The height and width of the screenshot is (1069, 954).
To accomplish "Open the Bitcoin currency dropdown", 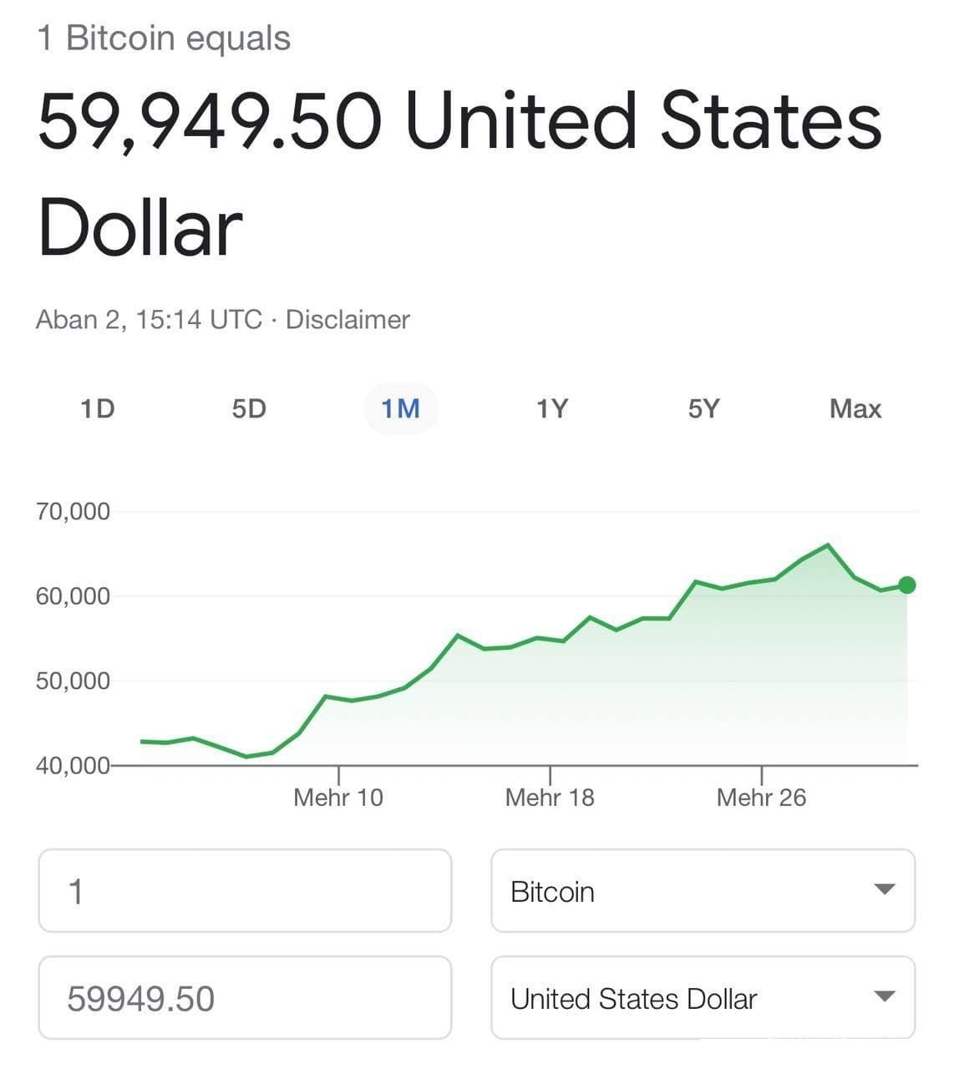I will pyautogui.click(x=703, y=891).
